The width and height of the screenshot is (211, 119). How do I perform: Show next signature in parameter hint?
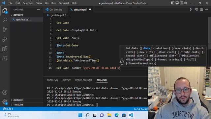(x=122, y=64)
